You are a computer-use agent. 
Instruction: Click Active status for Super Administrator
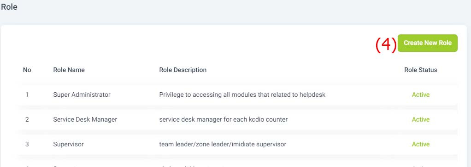[420, 95]
